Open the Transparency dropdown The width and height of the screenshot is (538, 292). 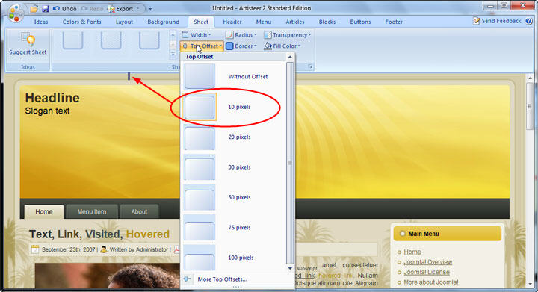288,34
